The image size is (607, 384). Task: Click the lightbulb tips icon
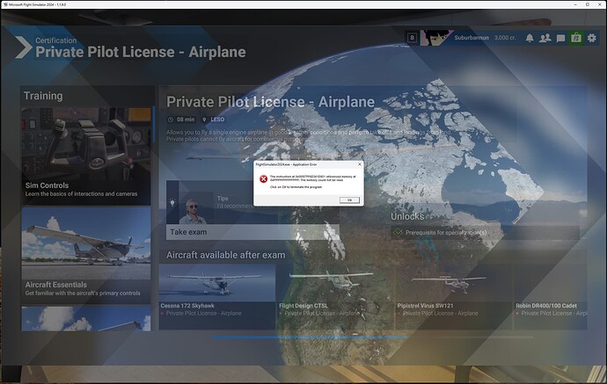(x=172, y=202)
